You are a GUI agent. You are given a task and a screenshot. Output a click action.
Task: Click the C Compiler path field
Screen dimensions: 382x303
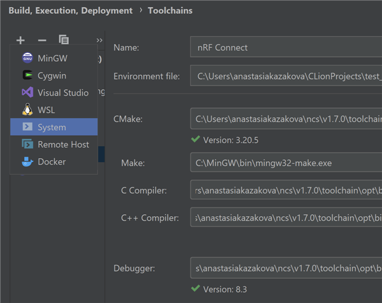pyautogui.click(x=285, y=190)
